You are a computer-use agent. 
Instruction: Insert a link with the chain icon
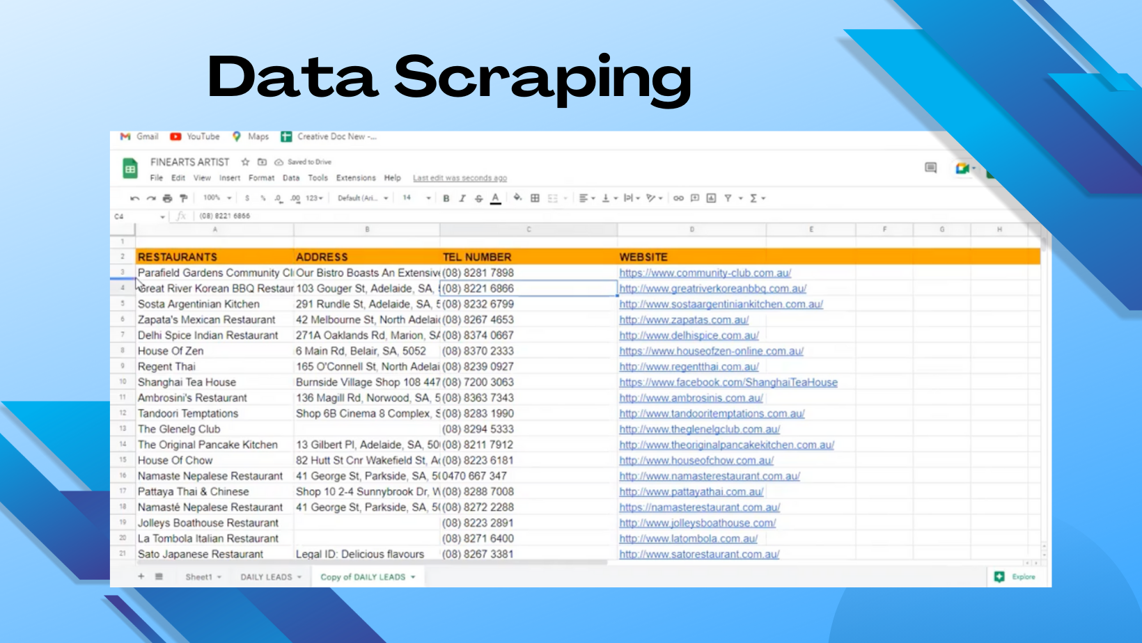678,198
